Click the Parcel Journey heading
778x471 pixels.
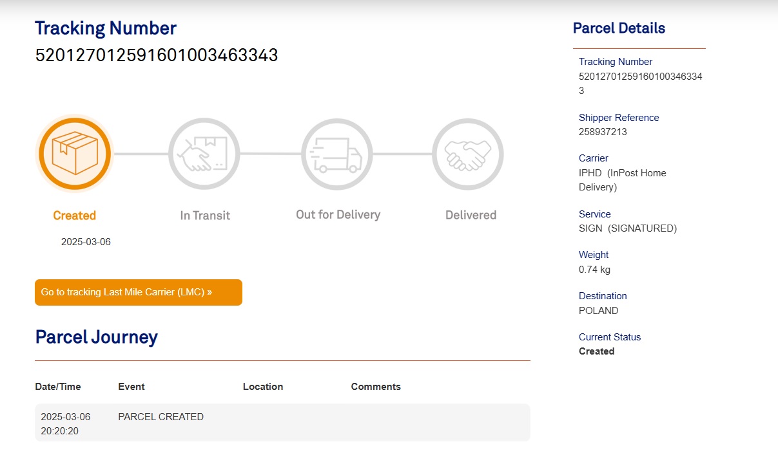click(x=97, y=337)
